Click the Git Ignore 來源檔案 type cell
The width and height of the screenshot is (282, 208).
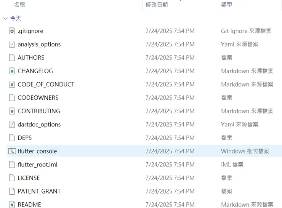pyautogui.click(x=246, y=31)
